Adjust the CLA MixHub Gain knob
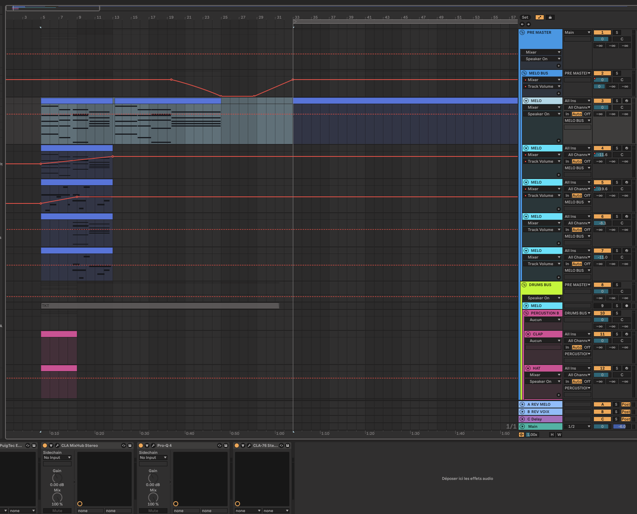Screen dimensions: 637x514 pyautogui.click(x=57, y=477)
